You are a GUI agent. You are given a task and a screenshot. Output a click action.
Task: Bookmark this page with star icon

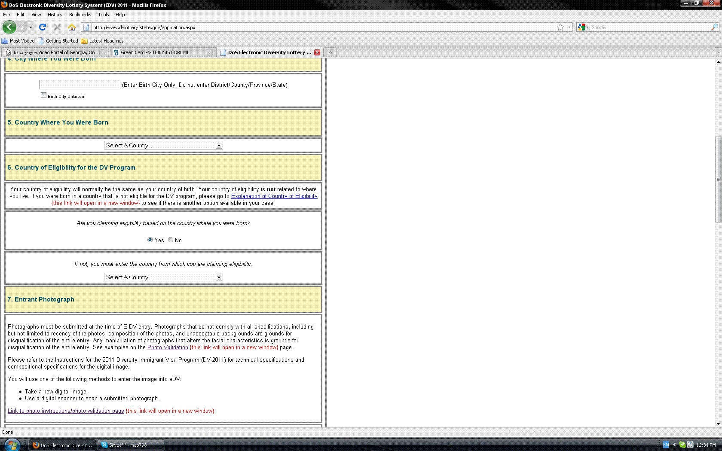click(560, 27)
